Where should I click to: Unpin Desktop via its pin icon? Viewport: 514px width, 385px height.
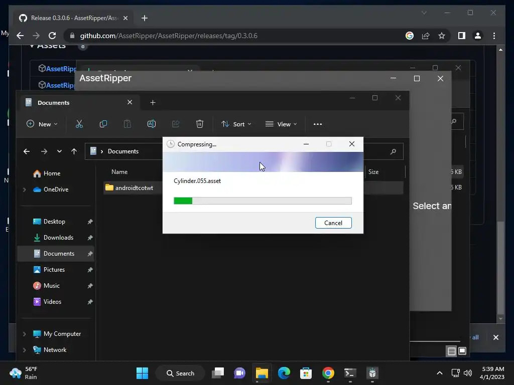tap(90, 222)
